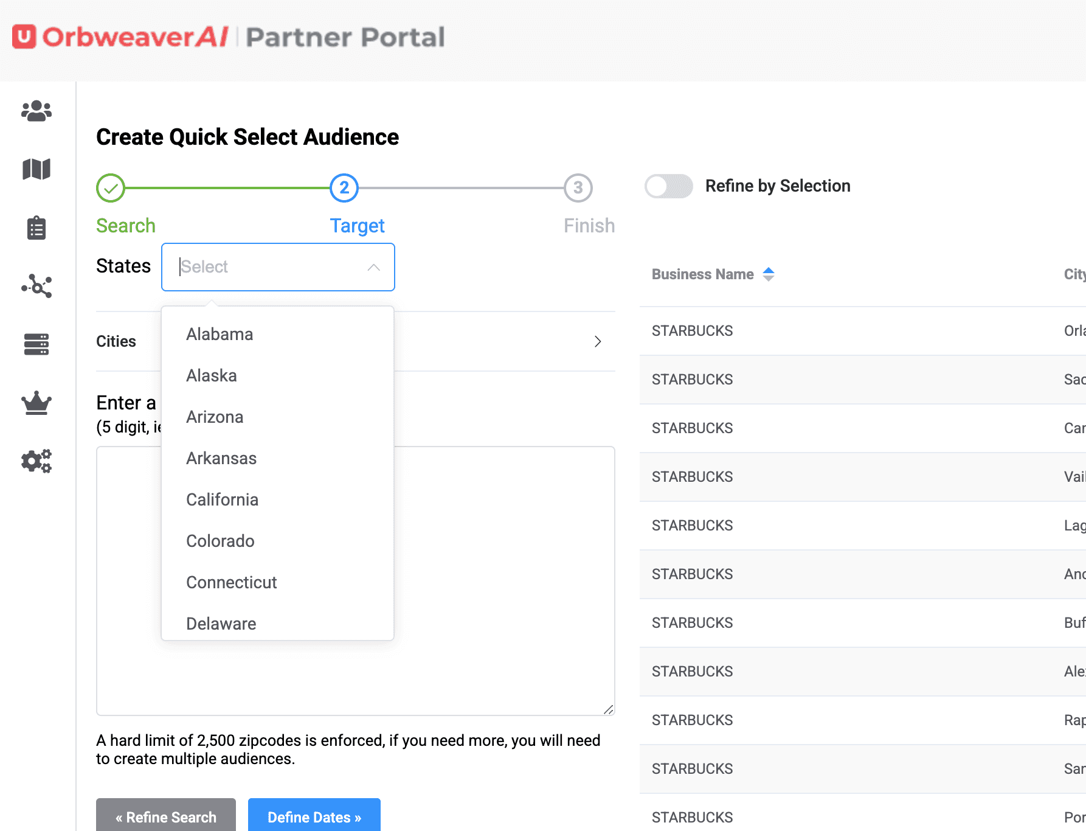The width and height of the screenshot is (1086, 831).
Task: Go back with Refine Search button
Action: pos(166,815)
